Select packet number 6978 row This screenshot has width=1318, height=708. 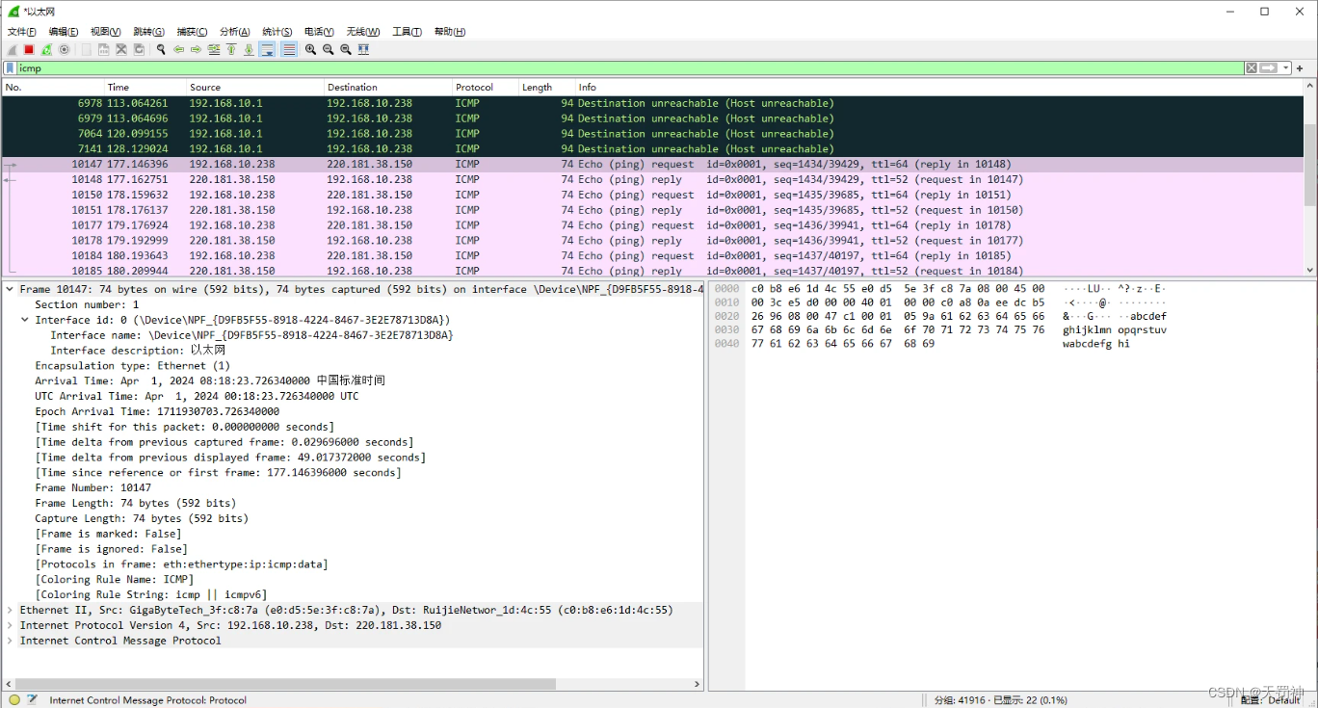click(x=652, y=103)
